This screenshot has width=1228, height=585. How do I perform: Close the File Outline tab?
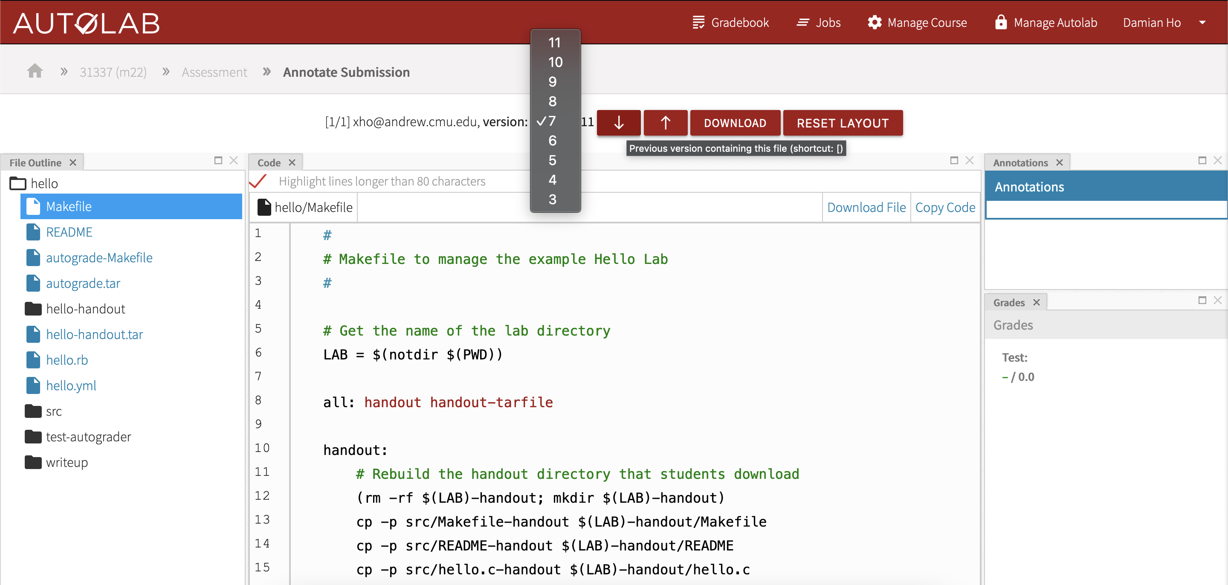[73, 162]
